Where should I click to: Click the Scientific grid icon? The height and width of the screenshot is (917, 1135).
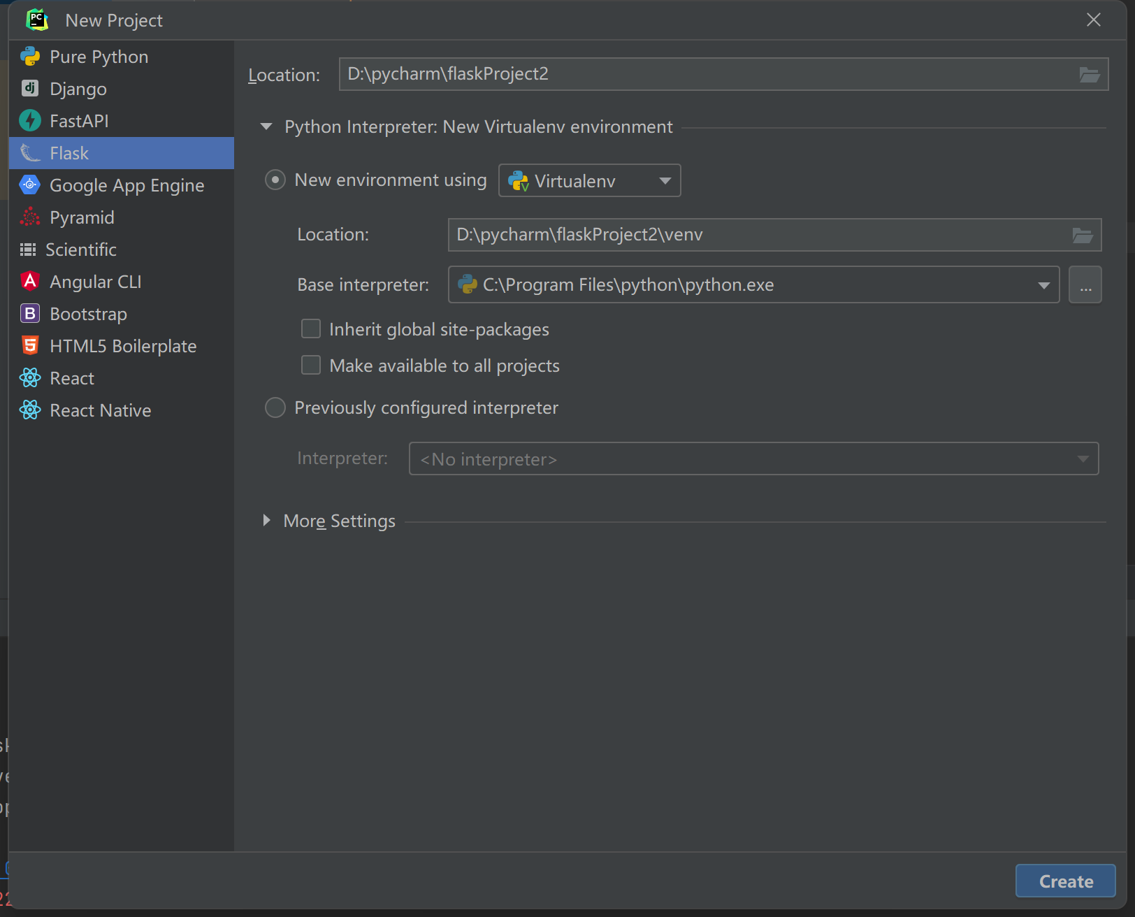coord(28,250)
